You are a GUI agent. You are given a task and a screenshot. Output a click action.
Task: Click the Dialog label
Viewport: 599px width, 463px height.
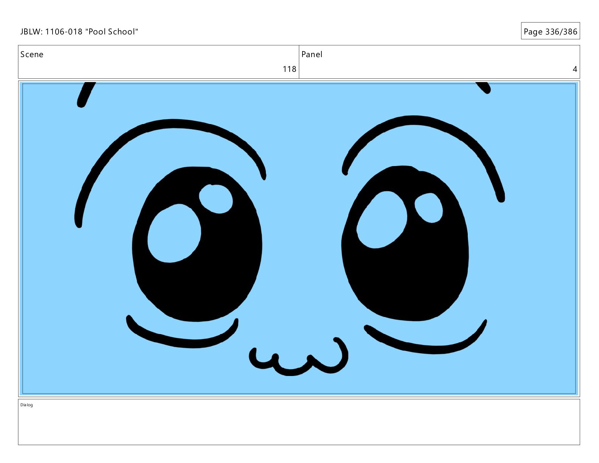[x=26, y=405]
